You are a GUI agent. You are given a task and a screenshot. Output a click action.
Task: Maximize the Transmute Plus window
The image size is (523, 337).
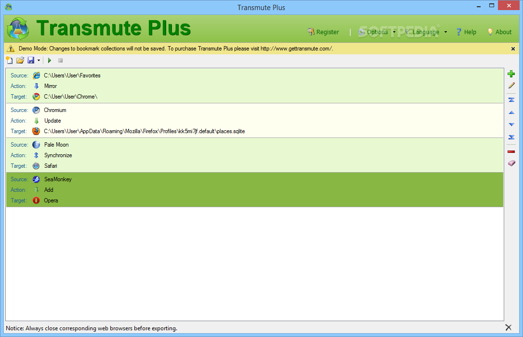492,5
